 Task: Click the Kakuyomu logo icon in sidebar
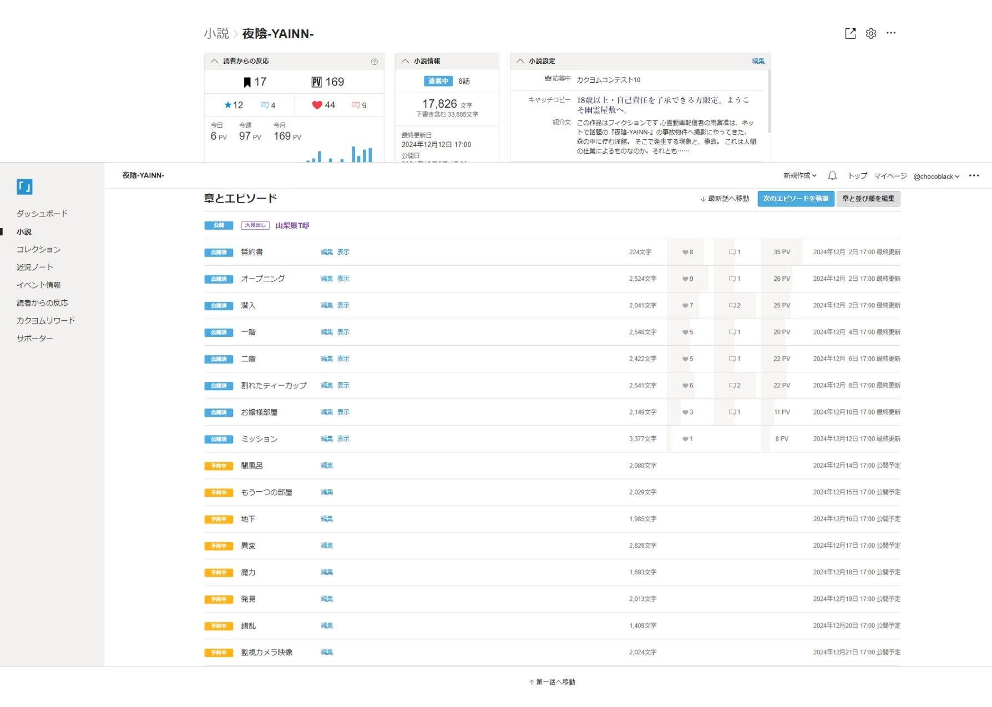coord(24,187)
